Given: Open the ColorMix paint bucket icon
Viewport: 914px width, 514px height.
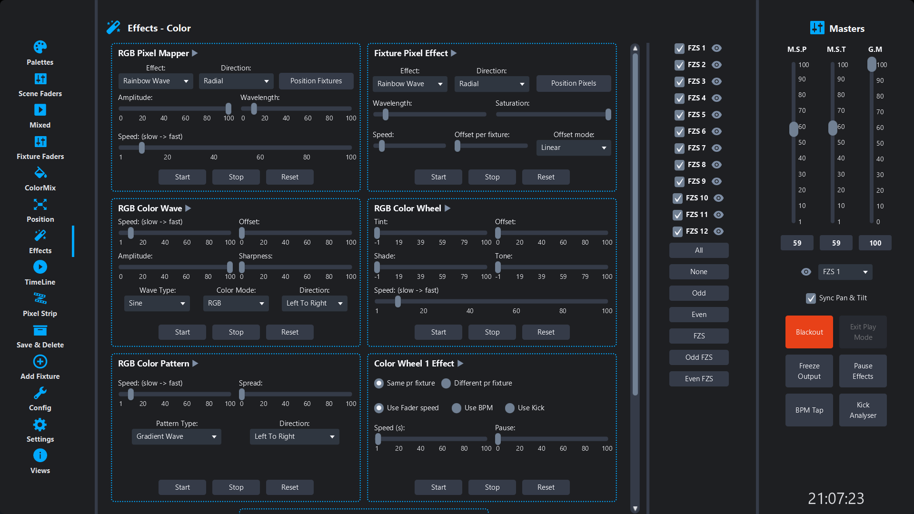Looking at the screenshot, I should (x=40, y=173).
